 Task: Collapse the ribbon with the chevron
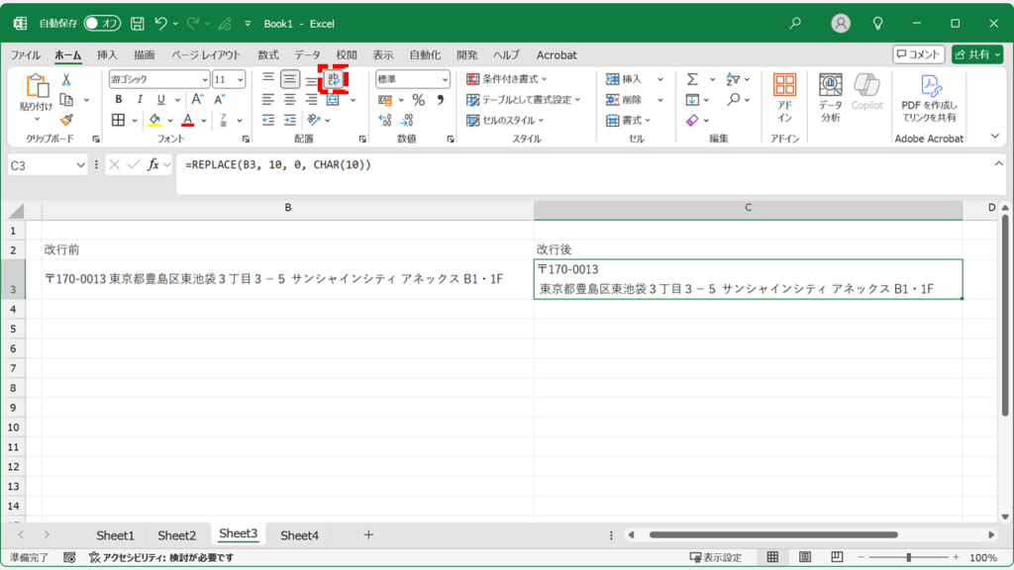click(x=994, y=137)
